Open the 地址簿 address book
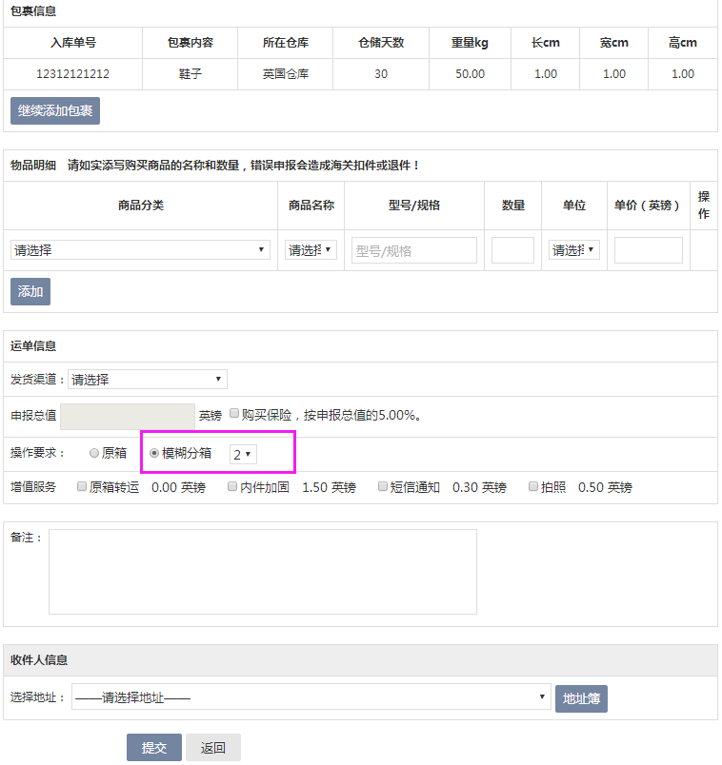This screenshot has height=765, width=722. click(580, 698)
